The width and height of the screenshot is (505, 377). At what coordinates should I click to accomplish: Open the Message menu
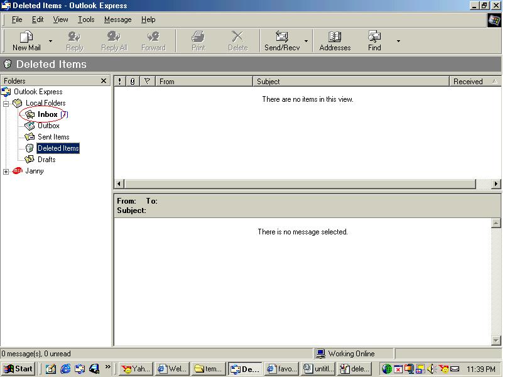pos(117,19)
